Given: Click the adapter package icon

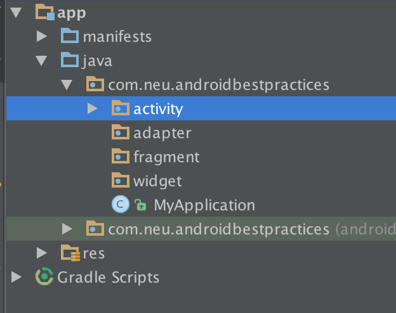Looking at the screenshot, I should click(120, 133).
